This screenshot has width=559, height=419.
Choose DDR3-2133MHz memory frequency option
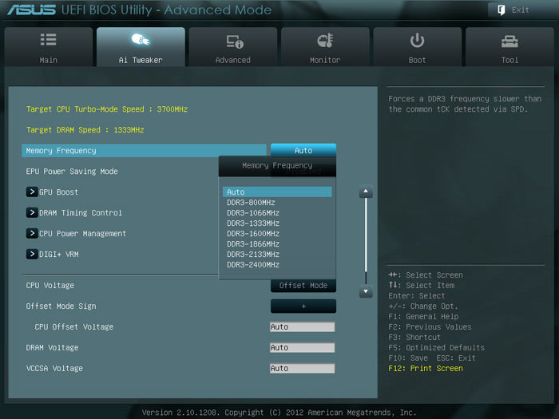[253, 255]
